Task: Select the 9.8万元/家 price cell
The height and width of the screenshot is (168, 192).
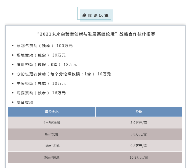Action: click(x=139, y=146)
